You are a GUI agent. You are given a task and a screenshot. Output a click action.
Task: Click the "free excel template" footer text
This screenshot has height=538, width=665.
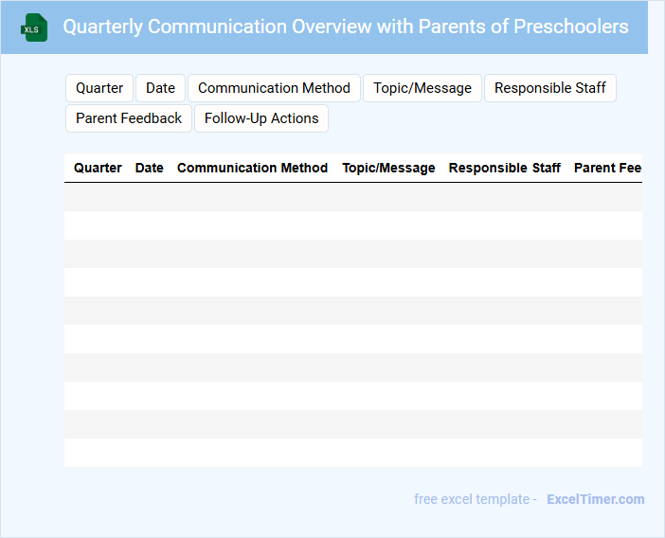tap(475, 499)
